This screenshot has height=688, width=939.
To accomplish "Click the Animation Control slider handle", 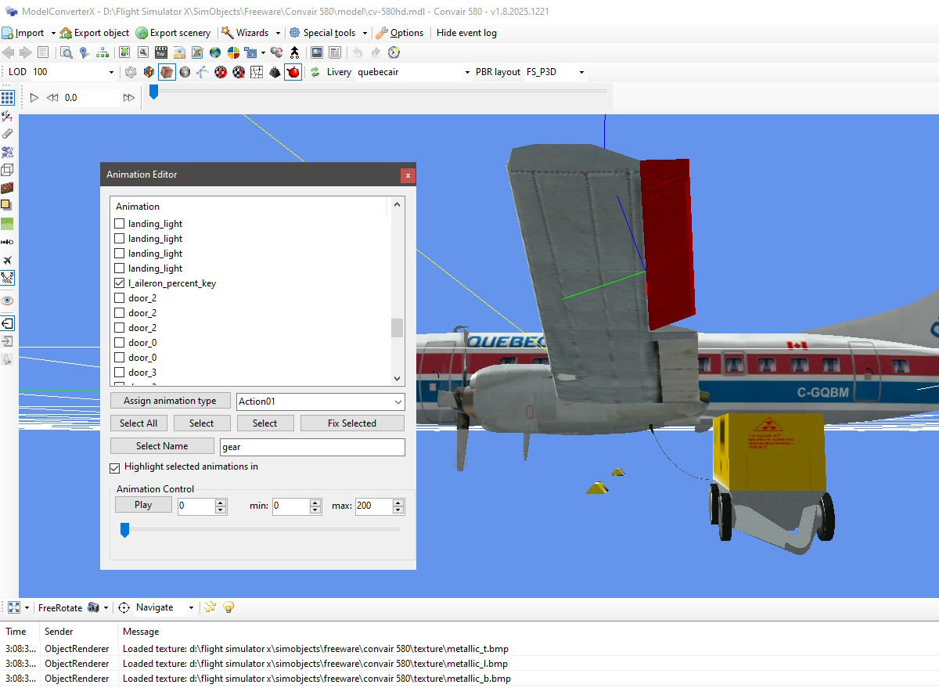I will 124,531.
